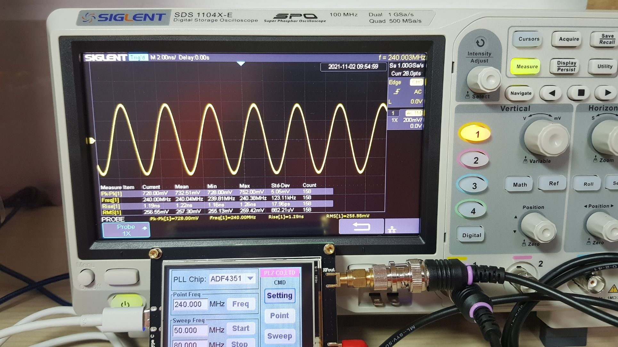Push the green power button
Image resolution: width=618 pixels, height=347 pixels.
coord(126,303)
